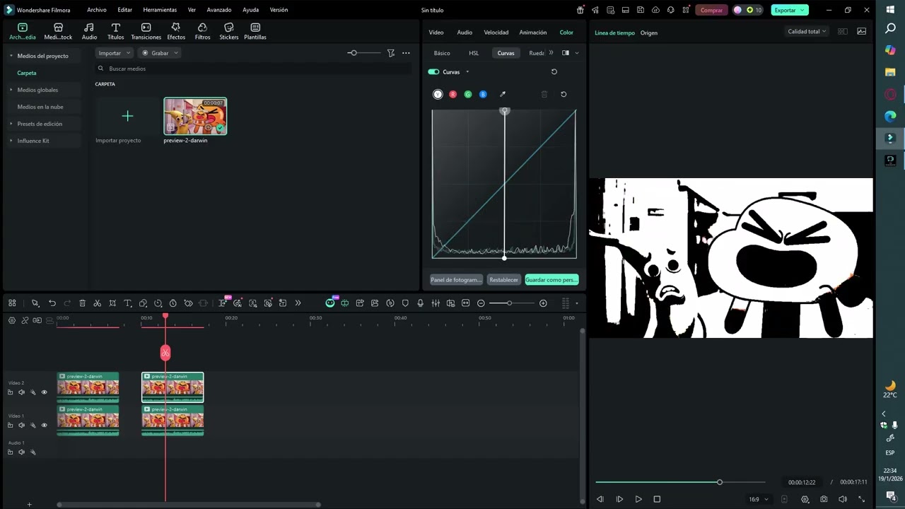Open the Archivo menu
This screenshot has width=905, height=509.
[97, 10]
